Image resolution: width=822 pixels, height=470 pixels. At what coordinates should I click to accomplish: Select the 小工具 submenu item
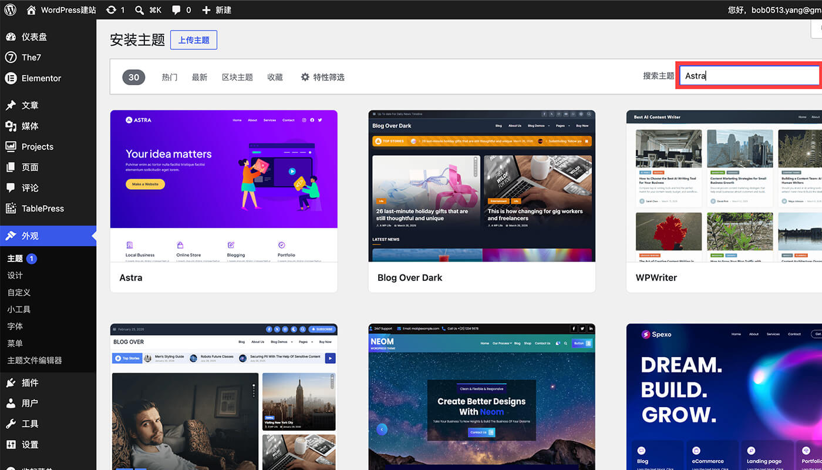pos(19,310)
